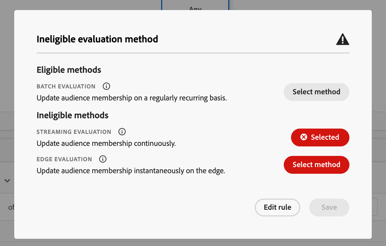The width and height of the screenshot is (386, 246).
Task: Click the 'of' input field behind the dialog
Action: (x=11, y=207)
